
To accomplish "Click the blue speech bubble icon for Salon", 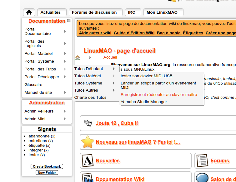I will (202, 178).
